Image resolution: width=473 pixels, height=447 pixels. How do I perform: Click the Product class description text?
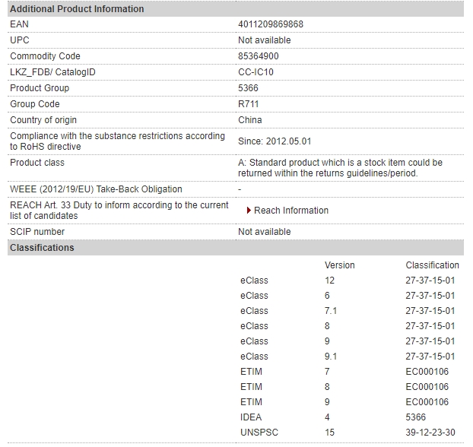(x=340, y=168)
